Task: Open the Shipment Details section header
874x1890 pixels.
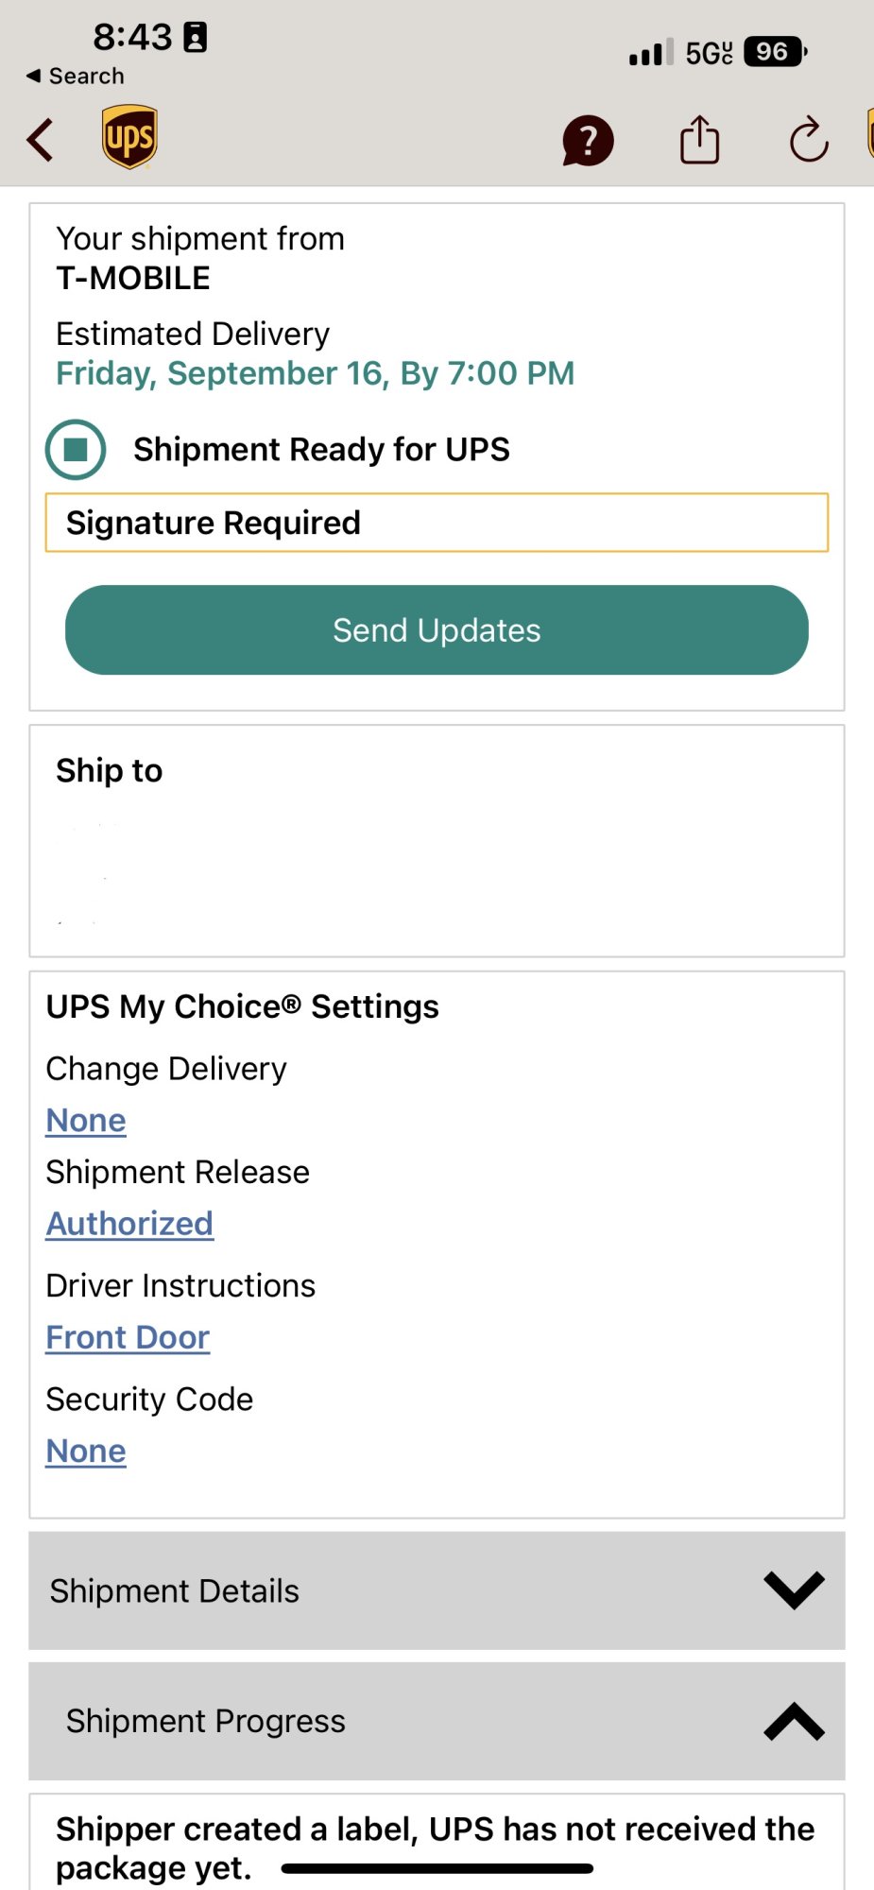Action: pyautogui.click(x=175, y=1591)
